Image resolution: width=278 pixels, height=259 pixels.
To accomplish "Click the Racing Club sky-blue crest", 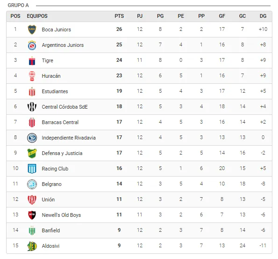I will coord(32,169).
